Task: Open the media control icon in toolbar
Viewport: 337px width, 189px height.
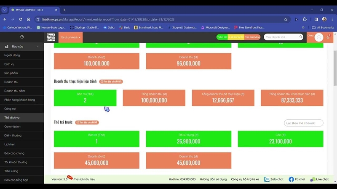Action: point(297,19)
